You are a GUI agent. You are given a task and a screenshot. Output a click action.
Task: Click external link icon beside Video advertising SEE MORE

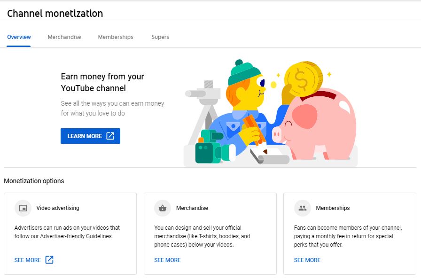click(49, 260)
